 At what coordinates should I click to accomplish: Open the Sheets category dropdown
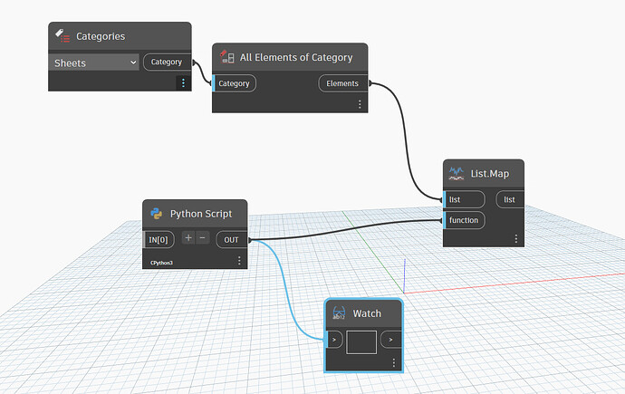tap(93, 62)
